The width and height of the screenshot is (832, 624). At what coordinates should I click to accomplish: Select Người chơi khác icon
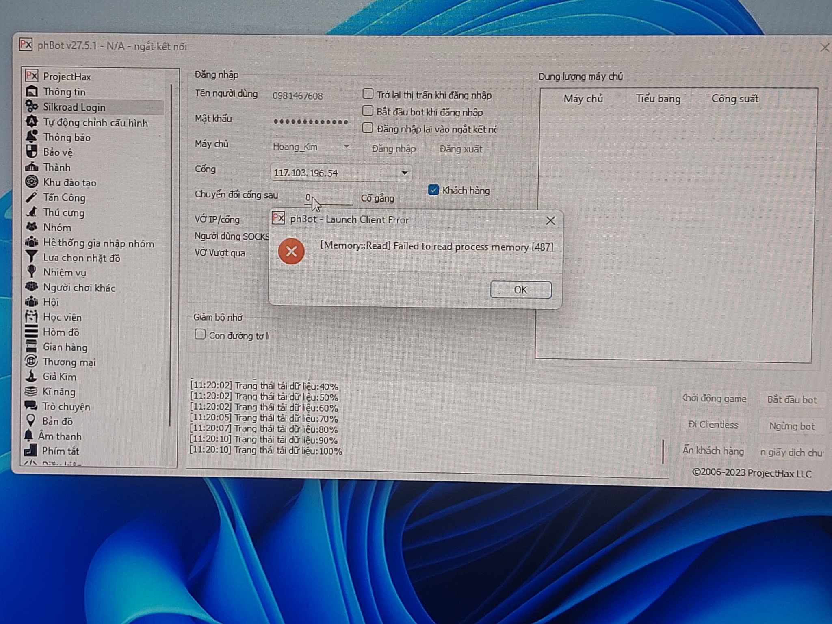(x=32, y=287)
